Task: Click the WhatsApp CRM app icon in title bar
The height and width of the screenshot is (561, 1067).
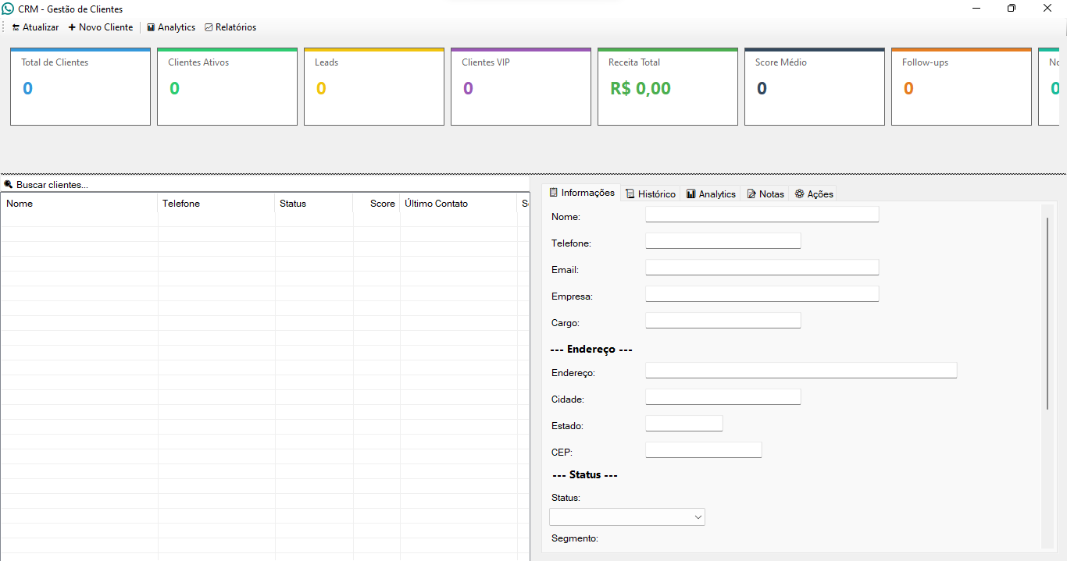Action: (9, 9)
